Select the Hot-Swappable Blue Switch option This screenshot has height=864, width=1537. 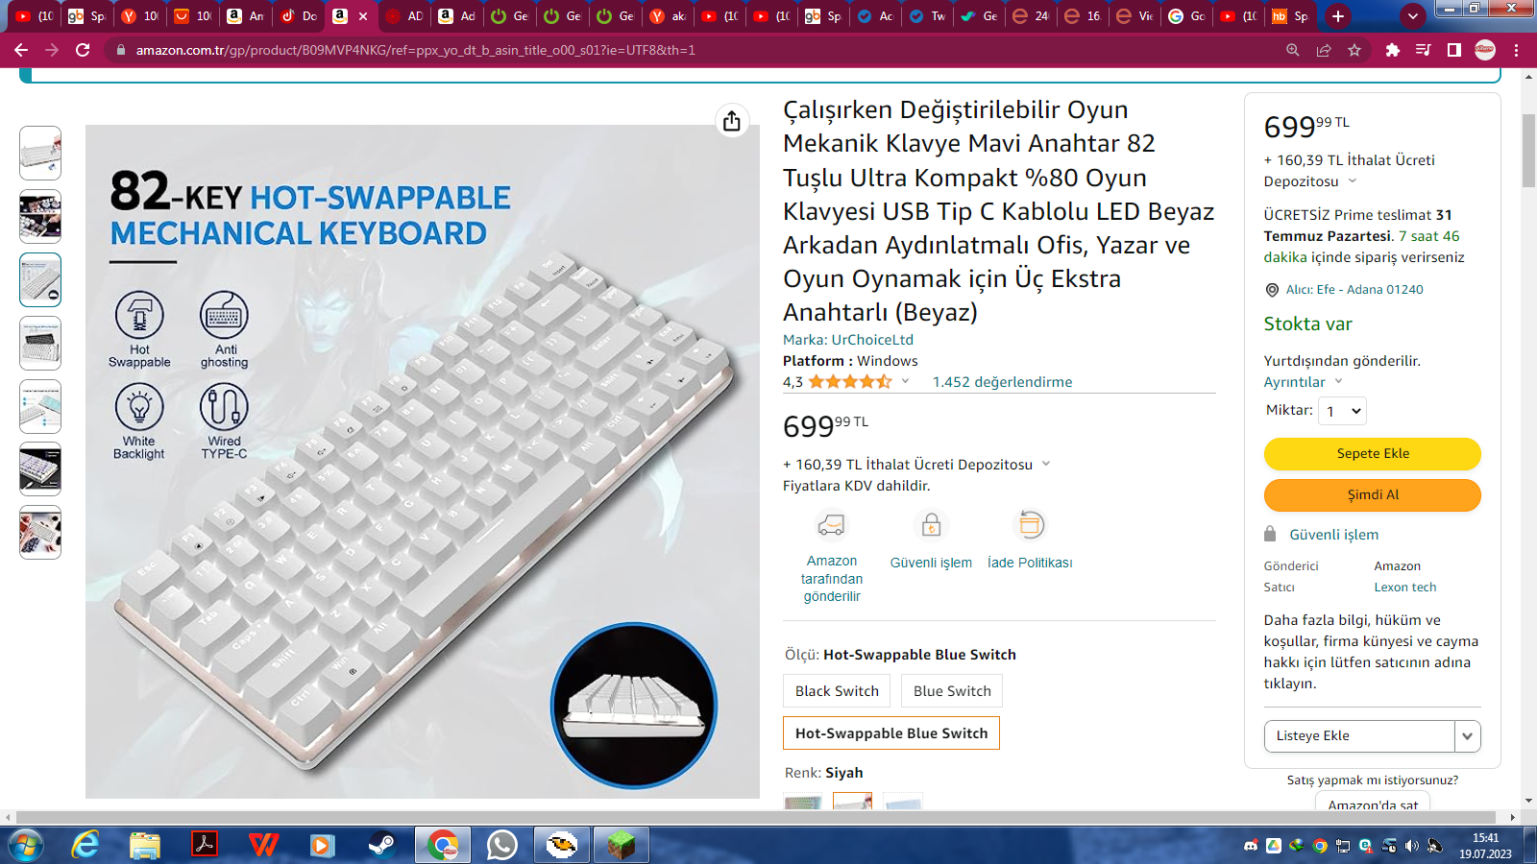click(891, 733)
